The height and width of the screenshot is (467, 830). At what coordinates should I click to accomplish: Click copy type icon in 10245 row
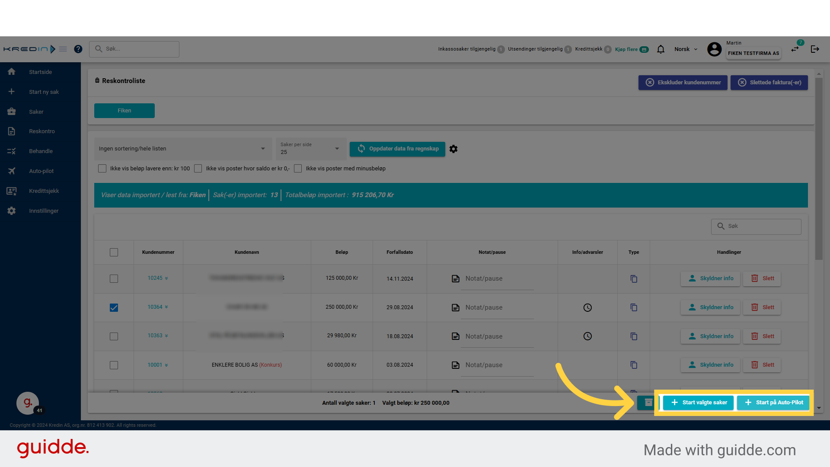click(634, 279)
